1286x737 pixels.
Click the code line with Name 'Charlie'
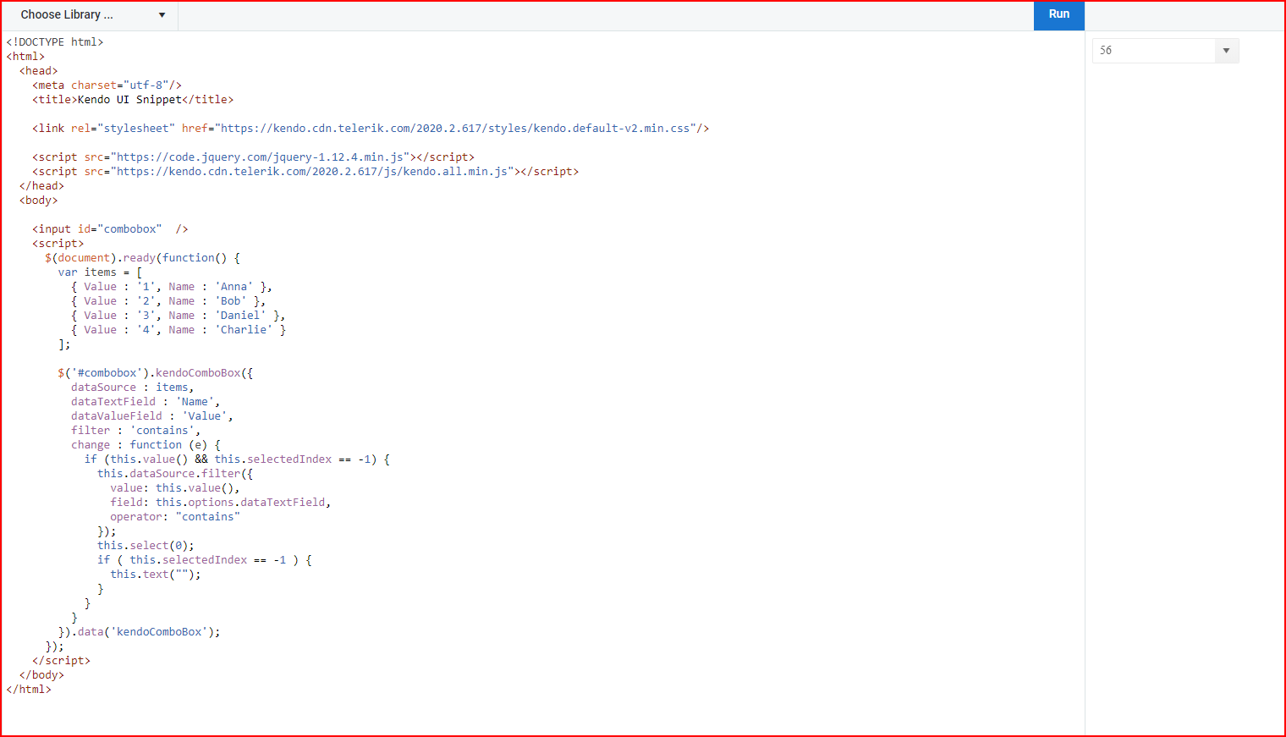coord(179,330)
